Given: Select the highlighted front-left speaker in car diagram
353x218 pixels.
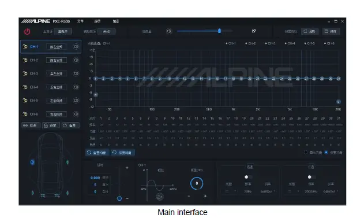Looking at the screenshot, I should [x=32, y=162].
